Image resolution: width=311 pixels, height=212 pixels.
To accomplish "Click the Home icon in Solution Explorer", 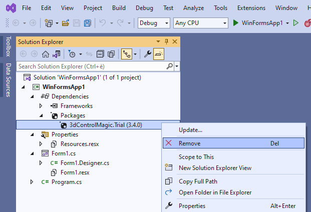I will tap(46, 54).
